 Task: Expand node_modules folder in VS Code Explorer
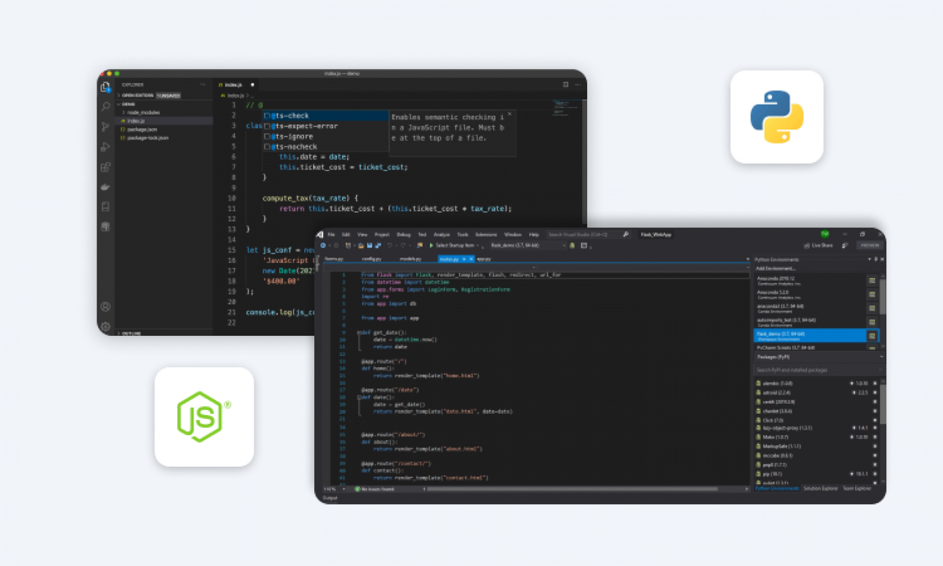pos(141,112)
